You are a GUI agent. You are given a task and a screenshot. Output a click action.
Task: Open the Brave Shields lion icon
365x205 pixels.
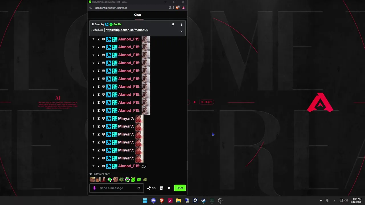177,8
